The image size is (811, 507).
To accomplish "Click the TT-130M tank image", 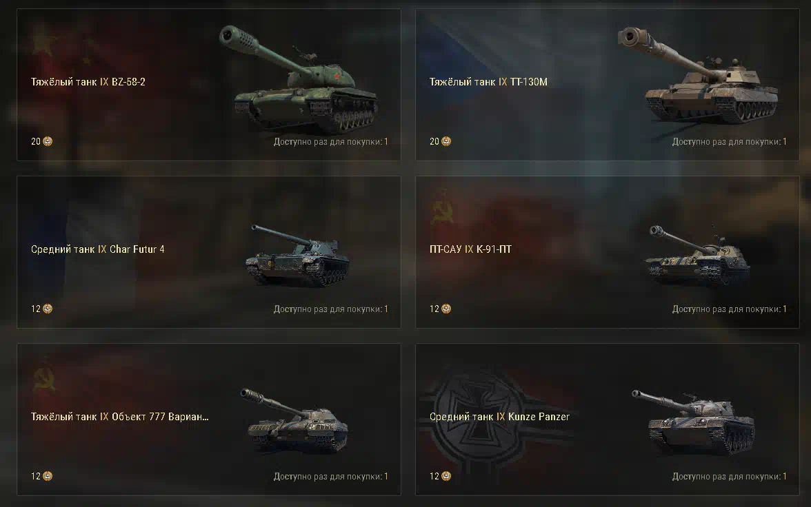I will [698, 76].
